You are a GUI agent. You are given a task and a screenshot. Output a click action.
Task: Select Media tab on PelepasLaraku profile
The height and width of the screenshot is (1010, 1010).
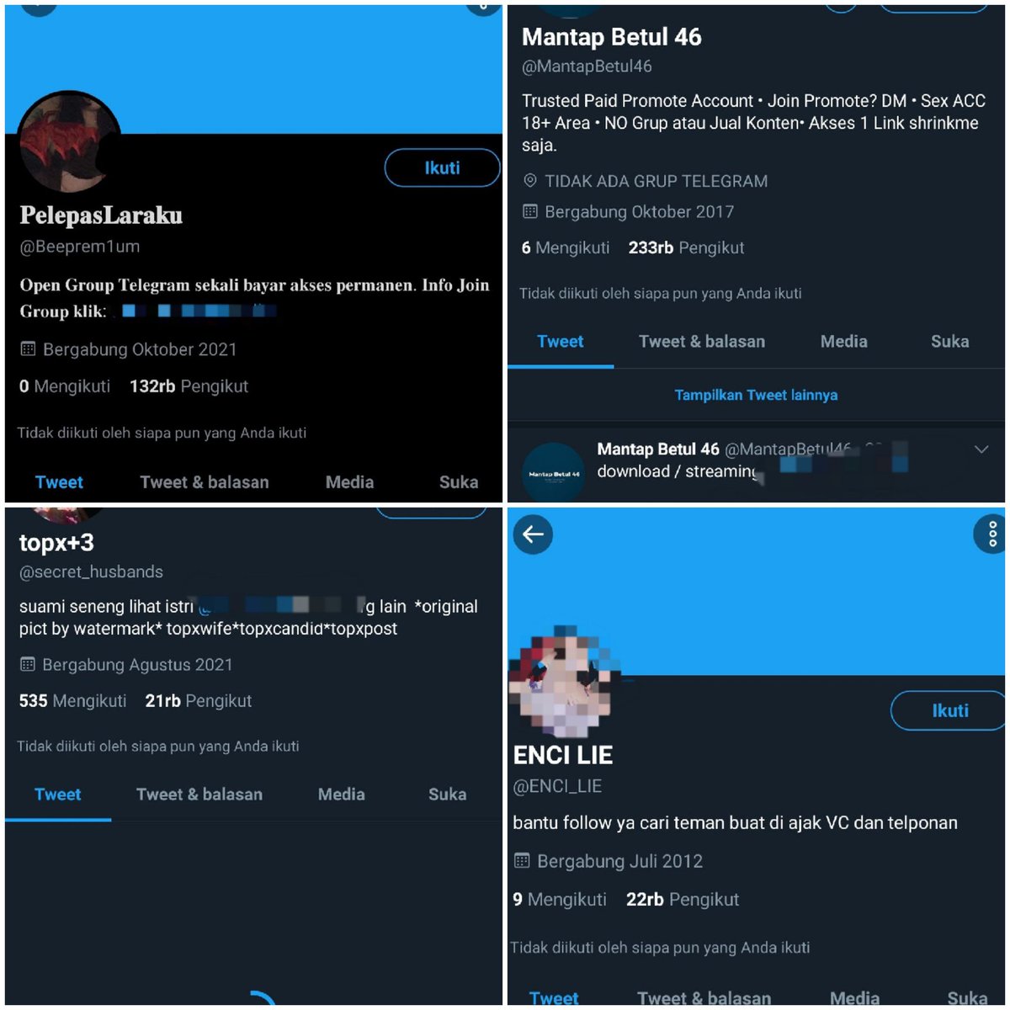coord(349,482)
